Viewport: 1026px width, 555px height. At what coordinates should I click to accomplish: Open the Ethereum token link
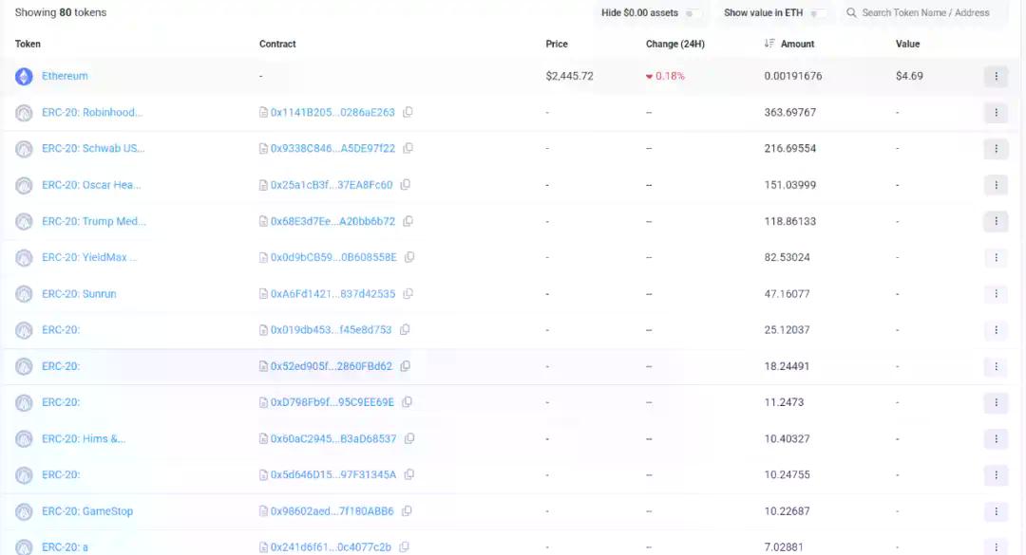[x=65, y=76]
